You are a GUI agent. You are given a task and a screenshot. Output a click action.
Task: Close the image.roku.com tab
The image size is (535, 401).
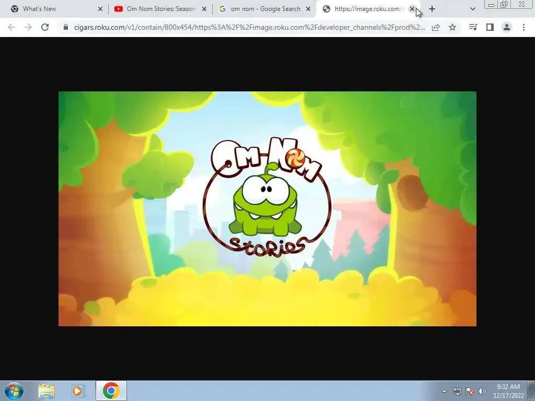click(x=412, y=9)
